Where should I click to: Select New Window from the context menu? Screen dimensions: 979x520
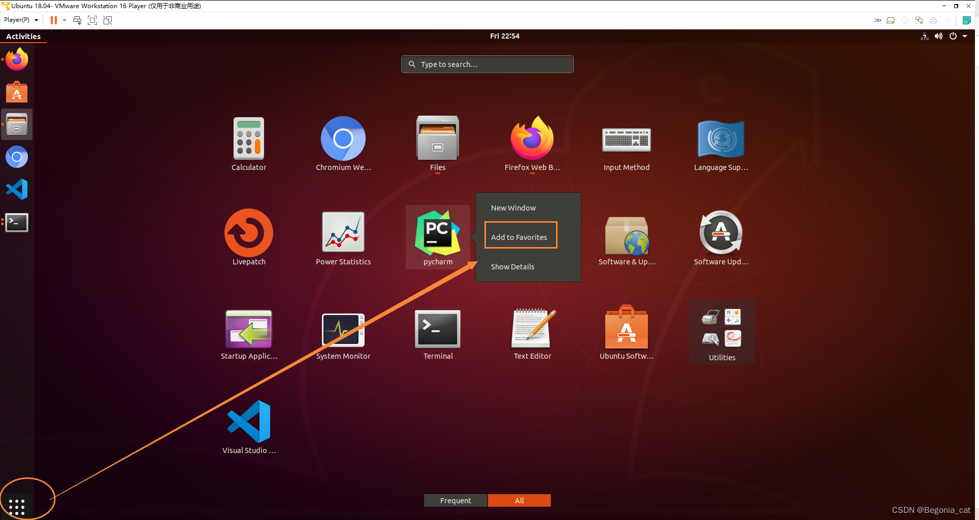[x=513, y=207]
